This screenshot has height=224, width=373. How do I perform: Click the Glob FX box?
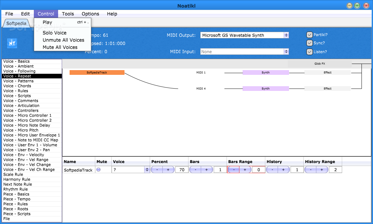[320, 64]
